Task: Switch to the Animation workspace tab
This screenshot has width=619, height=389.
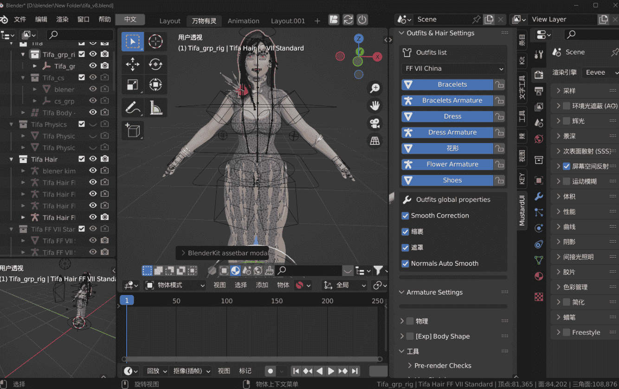Action: tap(243, 21)
